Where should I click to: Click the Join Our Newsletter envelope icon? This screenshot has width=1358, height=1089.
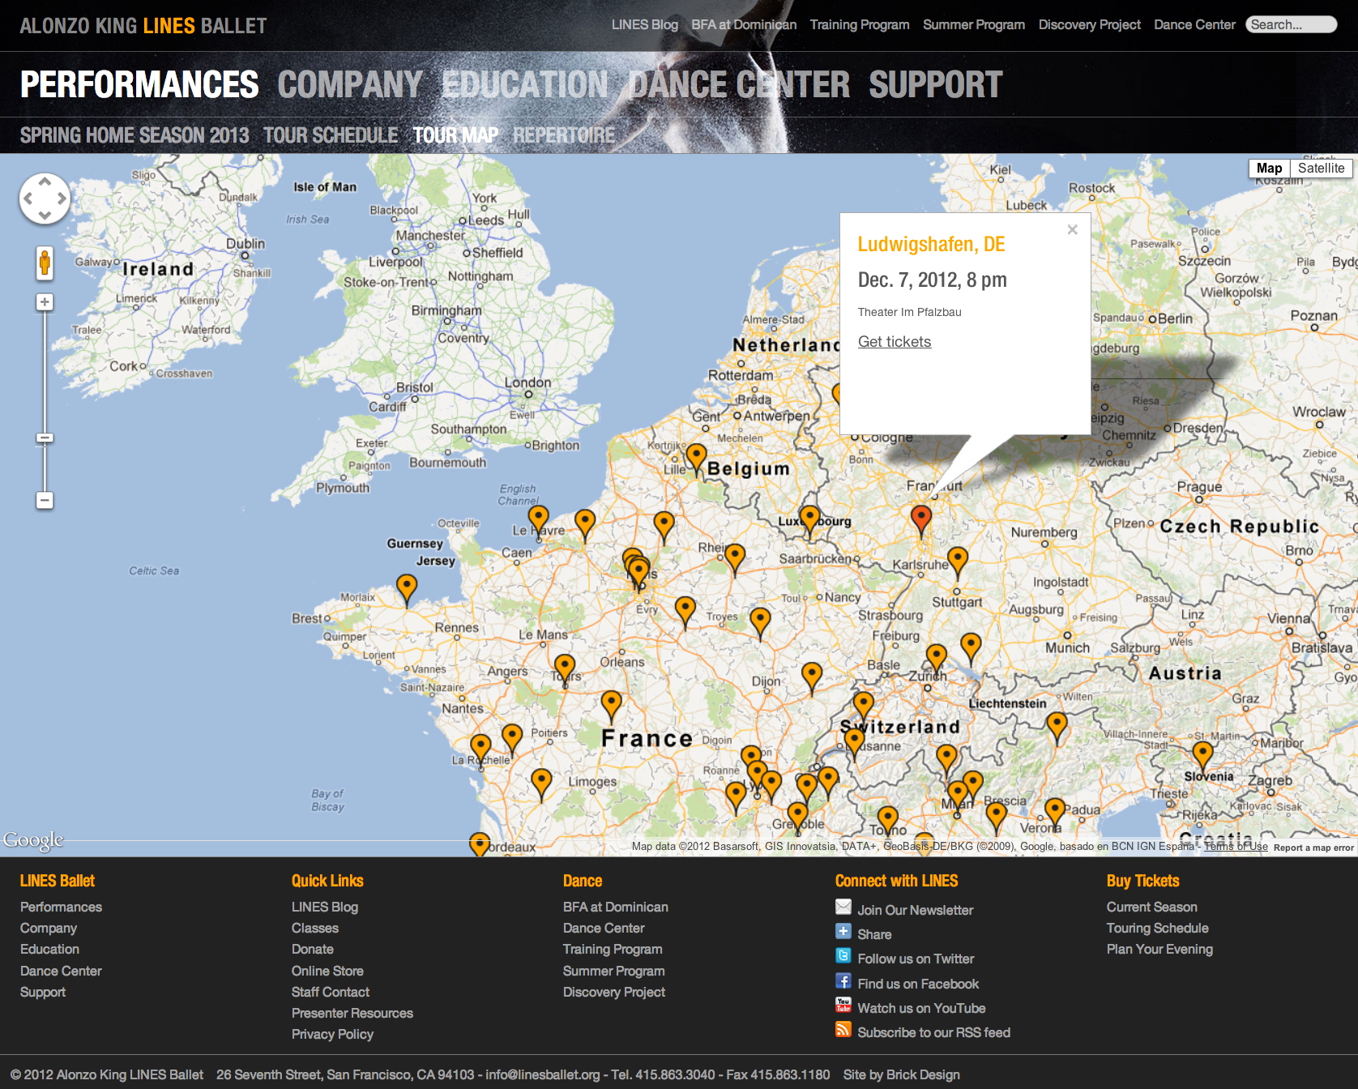843,907
